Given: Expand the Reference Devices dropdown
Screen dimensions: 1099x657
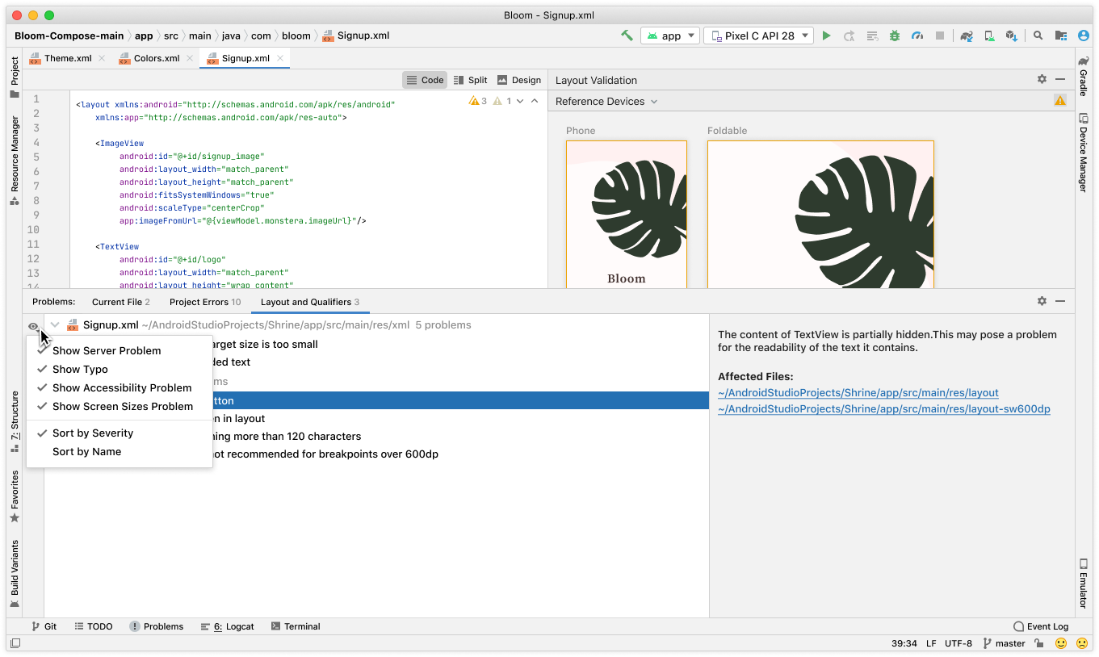Looking at the screenshot, I should point(606,101).
